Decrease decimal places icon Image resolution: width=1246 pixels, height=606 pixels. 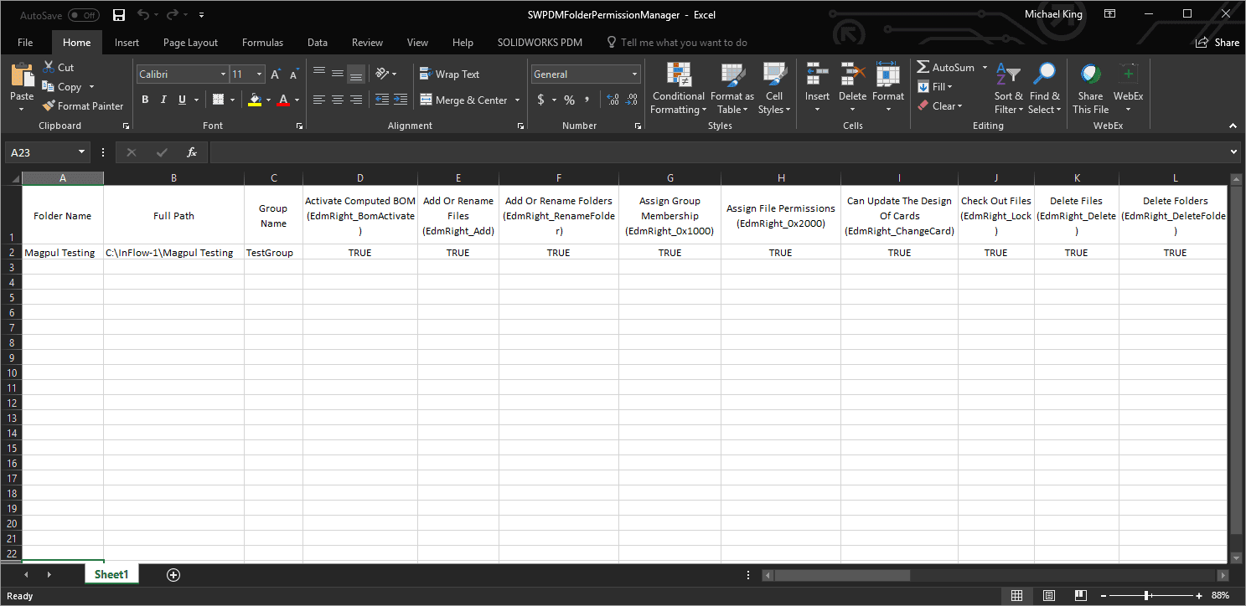[x=632, y=100]
